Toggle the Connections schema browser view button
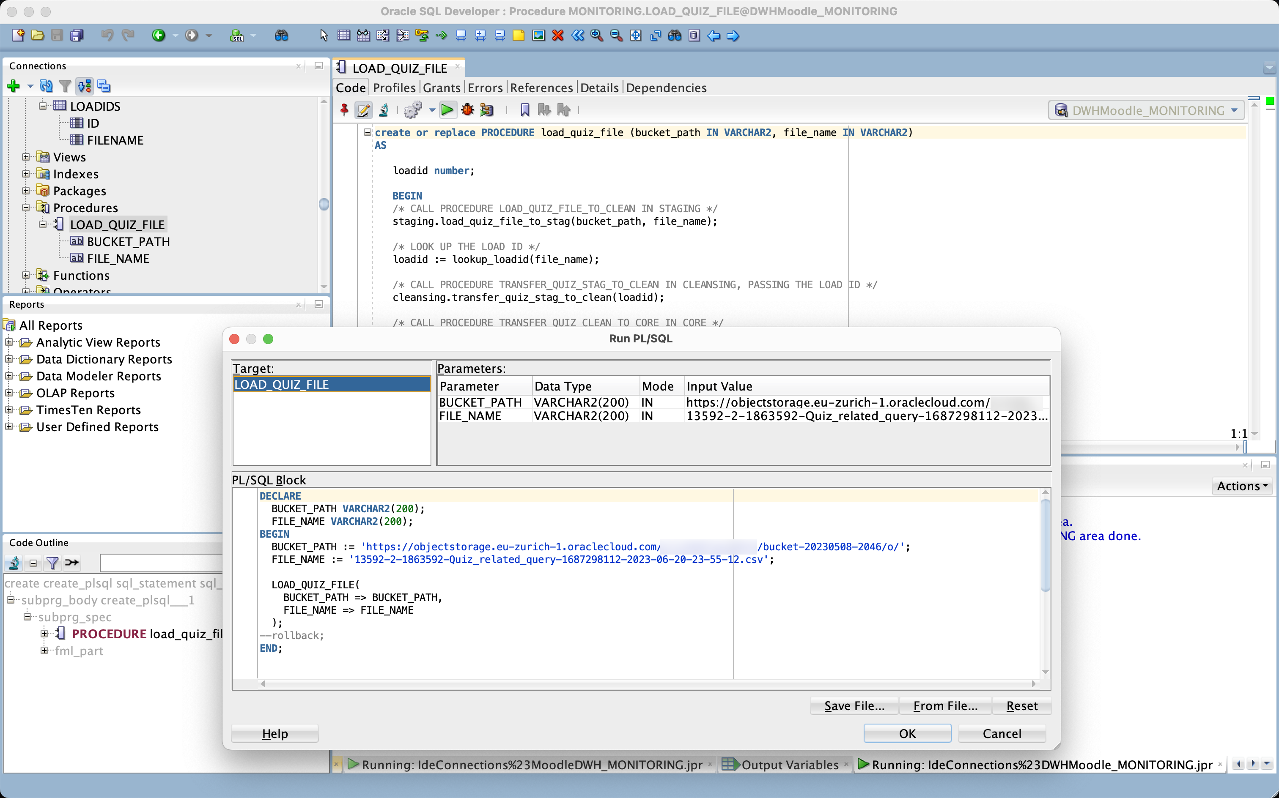Image resolution: width=1279 pixels, height=798 pixels. point(85,86)
